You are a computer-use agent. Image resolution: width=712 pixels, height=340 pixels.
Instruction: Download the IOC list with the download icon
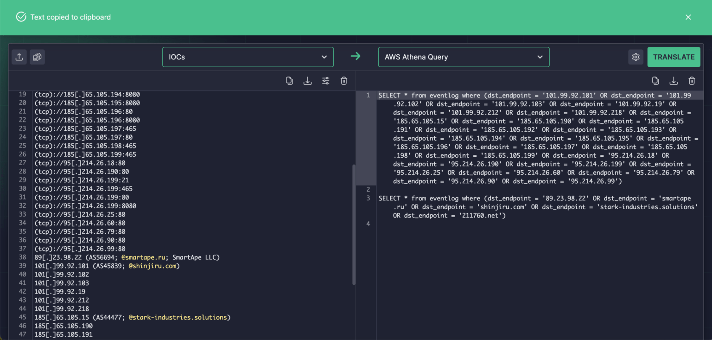(x=307, y=80)
